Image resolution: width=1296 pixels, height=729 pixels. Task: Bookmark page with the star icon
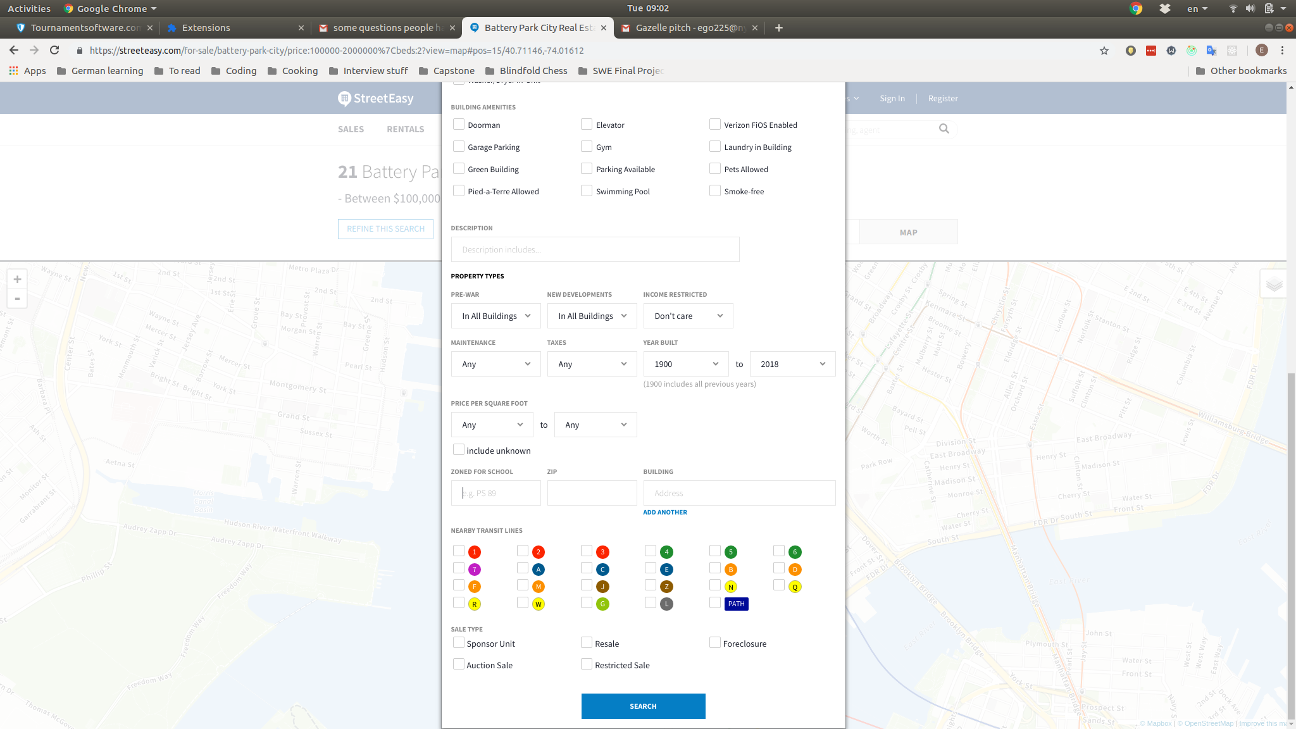click(1104, 51)
